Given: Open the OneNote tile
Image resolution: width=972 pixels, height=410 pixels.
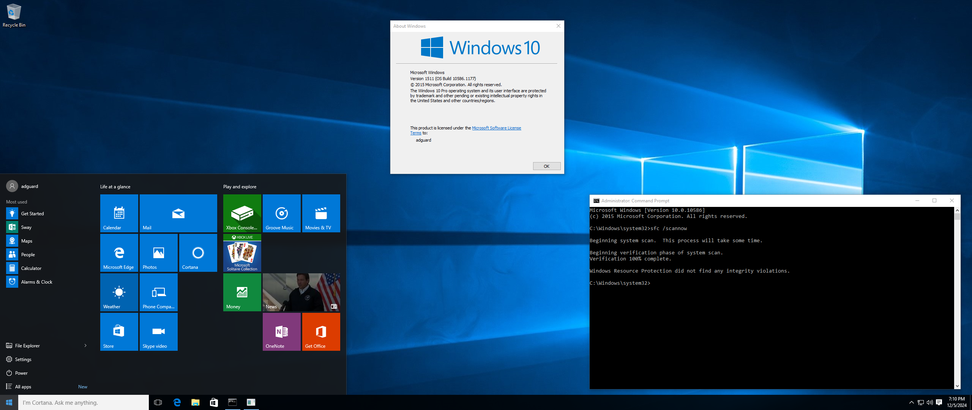Looking at the screenshot, I should pyautogui.click(x=281, y=332).
